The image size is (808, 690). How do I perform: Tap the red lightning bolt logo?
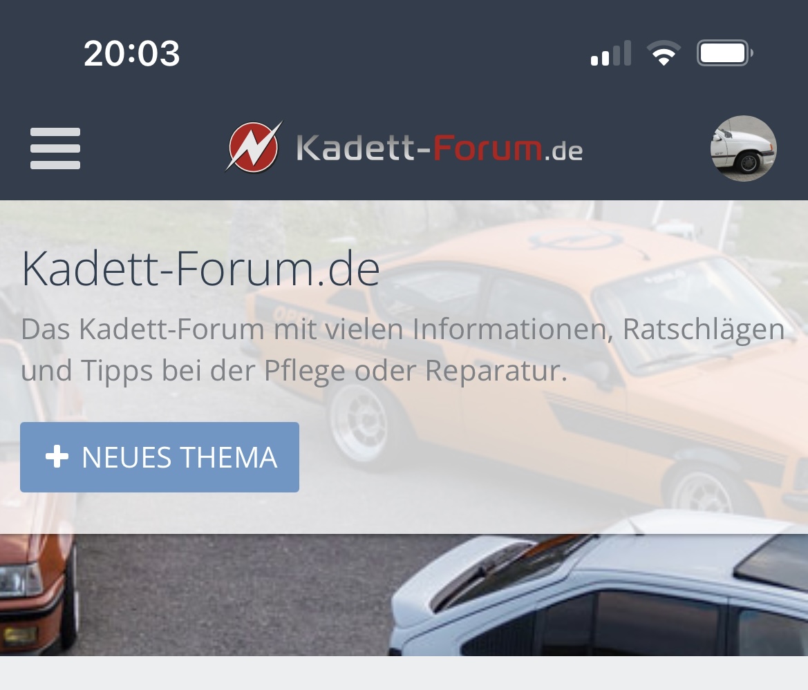pyautogui.click(x=254, y=147)
